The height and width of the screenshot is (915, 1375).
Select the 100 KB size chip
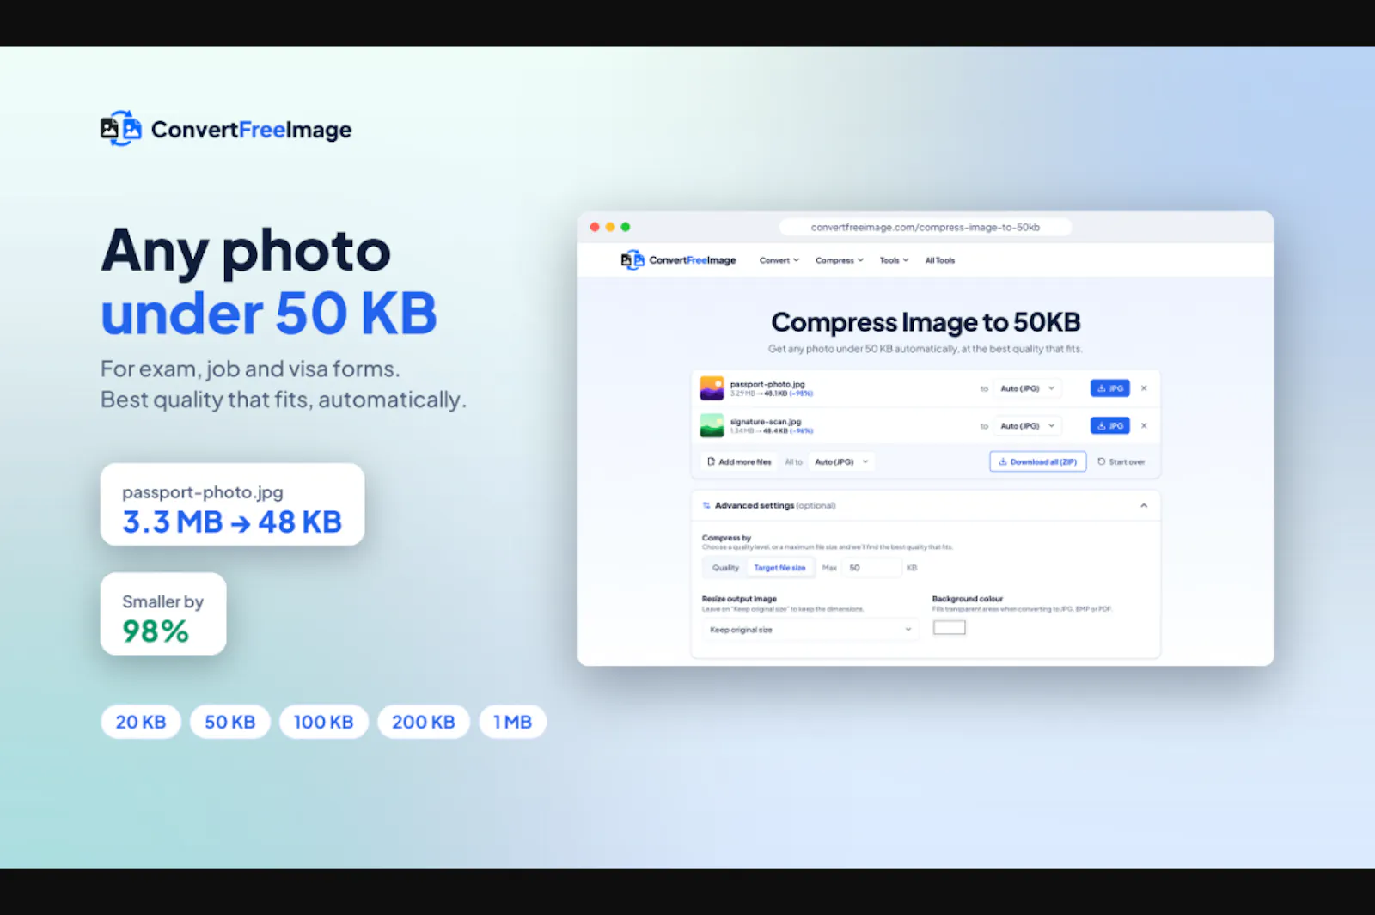point(323,722)
